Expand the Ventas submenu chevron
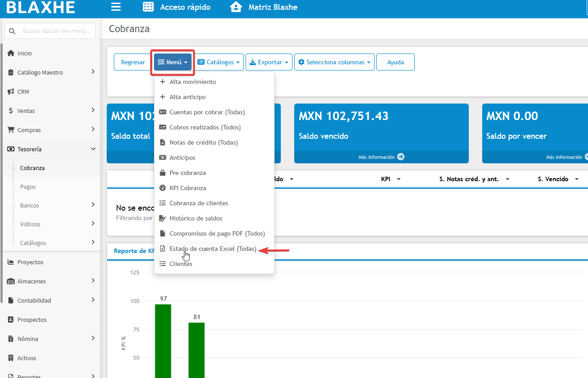Screen dimensions: 588x378 click(93, 110)
